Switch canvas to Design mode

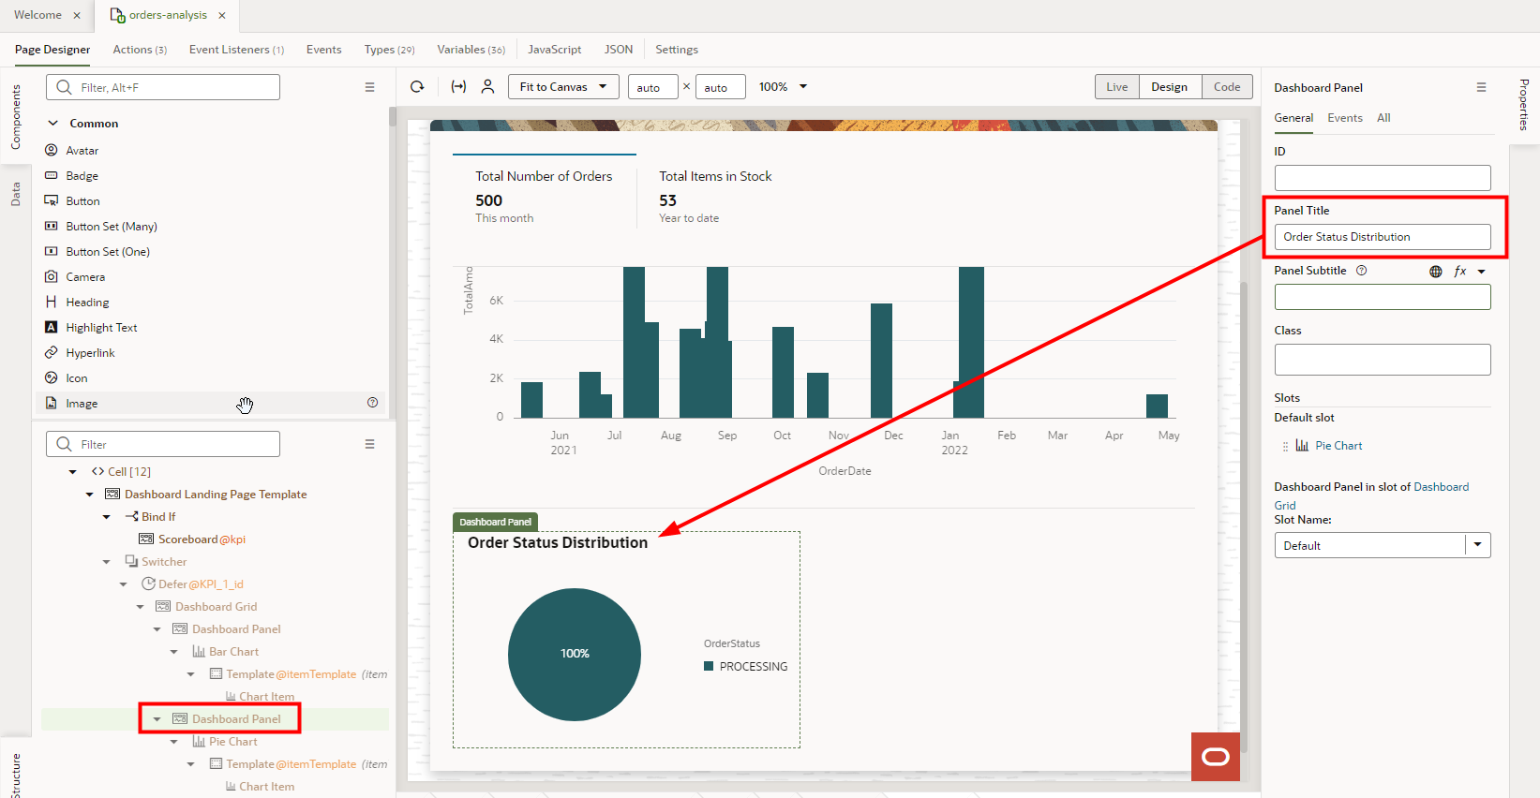pyautogui.click(x=1170, y=87)
